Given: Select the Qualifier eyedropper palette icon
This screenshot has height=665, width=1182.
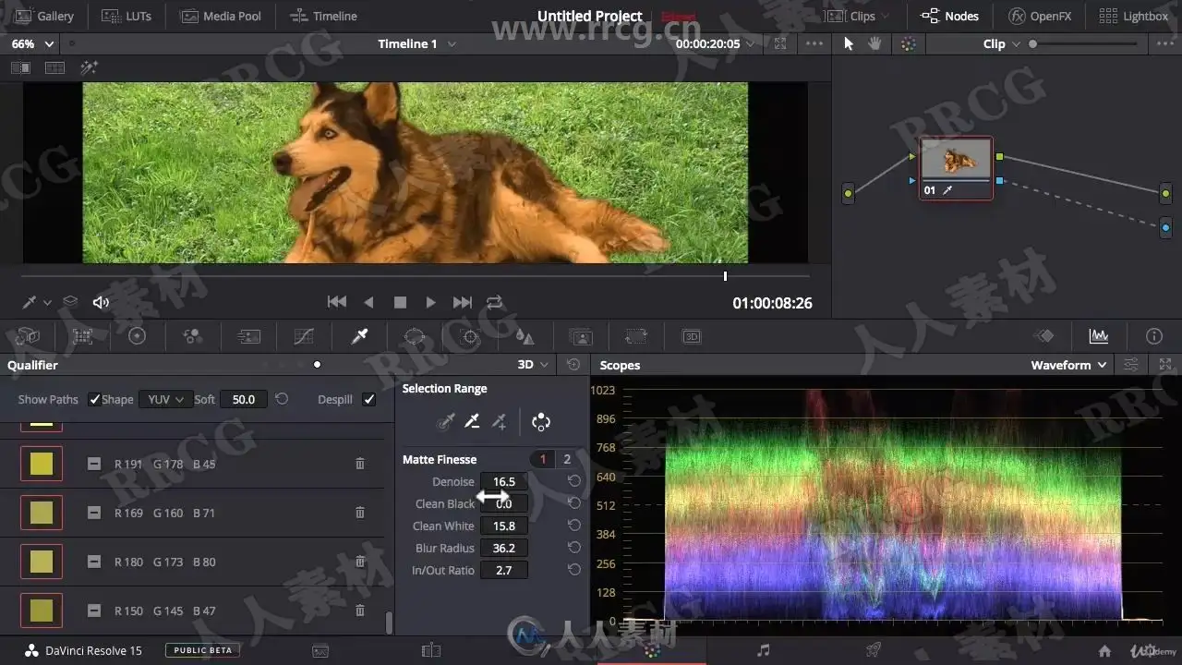Looking at the screenshot, I should click(359, 336).
